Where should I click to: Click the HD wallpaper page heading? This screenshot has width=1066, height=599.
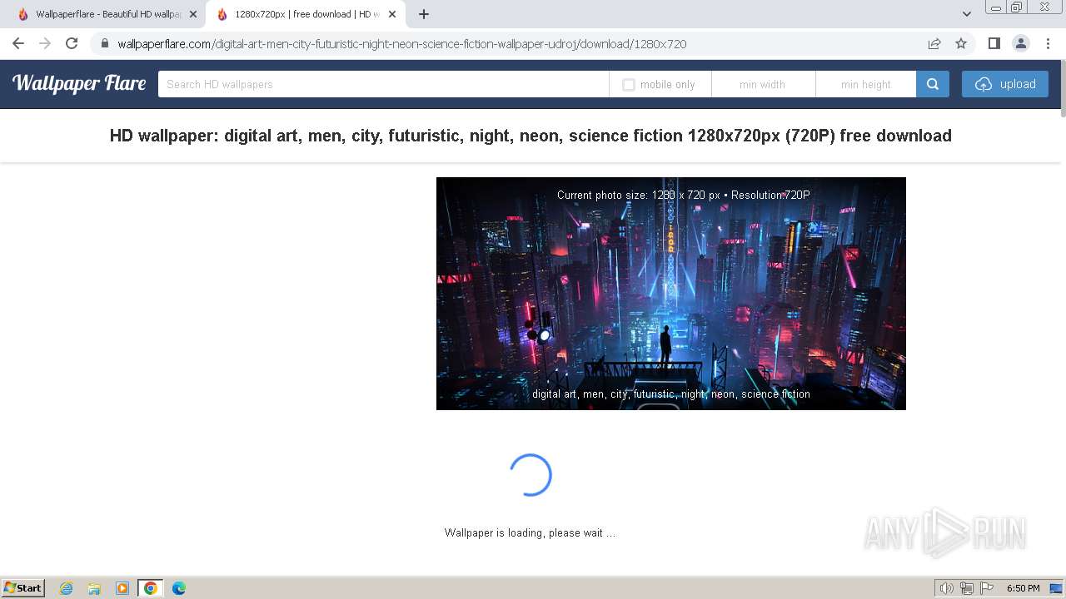pyautogui.click(x=531, y=136)
